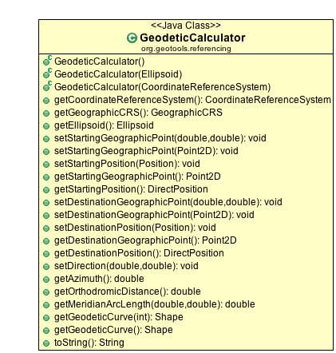Select the <<Java Class>> stereotype label
This screenshot has width=336, height=353.
tap(186, 26)
